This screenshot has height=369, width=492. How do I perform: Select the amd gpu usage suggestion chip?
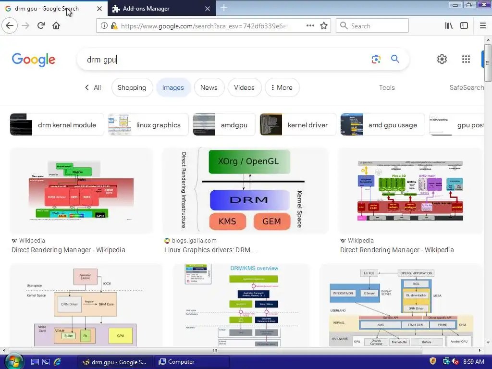[382, 124]
